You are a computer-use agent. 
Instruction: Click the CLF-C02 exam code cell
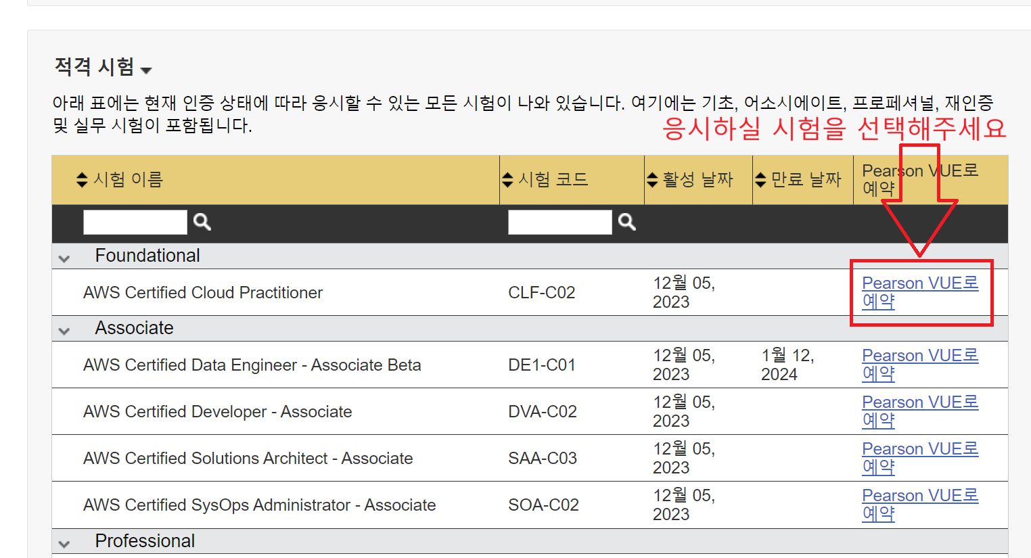tap(542, 292)
